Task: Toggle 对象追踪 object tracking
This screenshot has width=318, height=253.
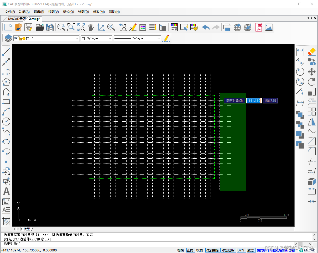Action: [x=228, y=250]
